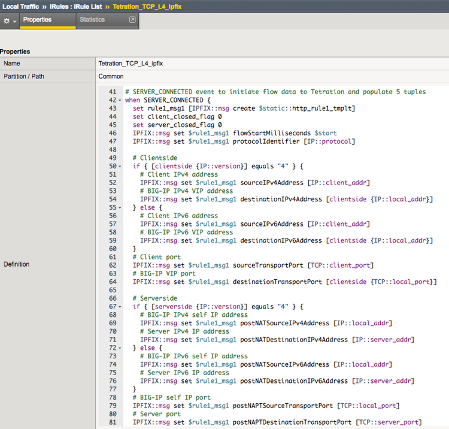The height and width of the screenshot is (429, 449).
Task: Click the Statistics pop-out icon
Action: (x=132, y=20)
